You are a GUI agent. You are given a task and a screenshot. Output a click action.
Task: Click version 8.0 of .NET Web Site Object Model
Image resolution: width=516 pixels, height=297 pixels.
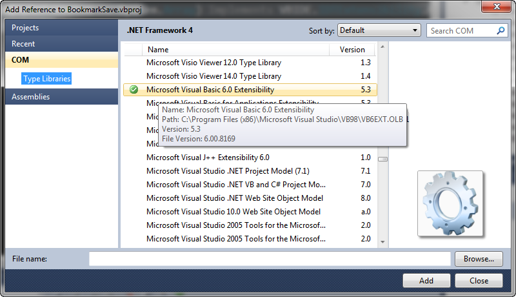point(365,198)
